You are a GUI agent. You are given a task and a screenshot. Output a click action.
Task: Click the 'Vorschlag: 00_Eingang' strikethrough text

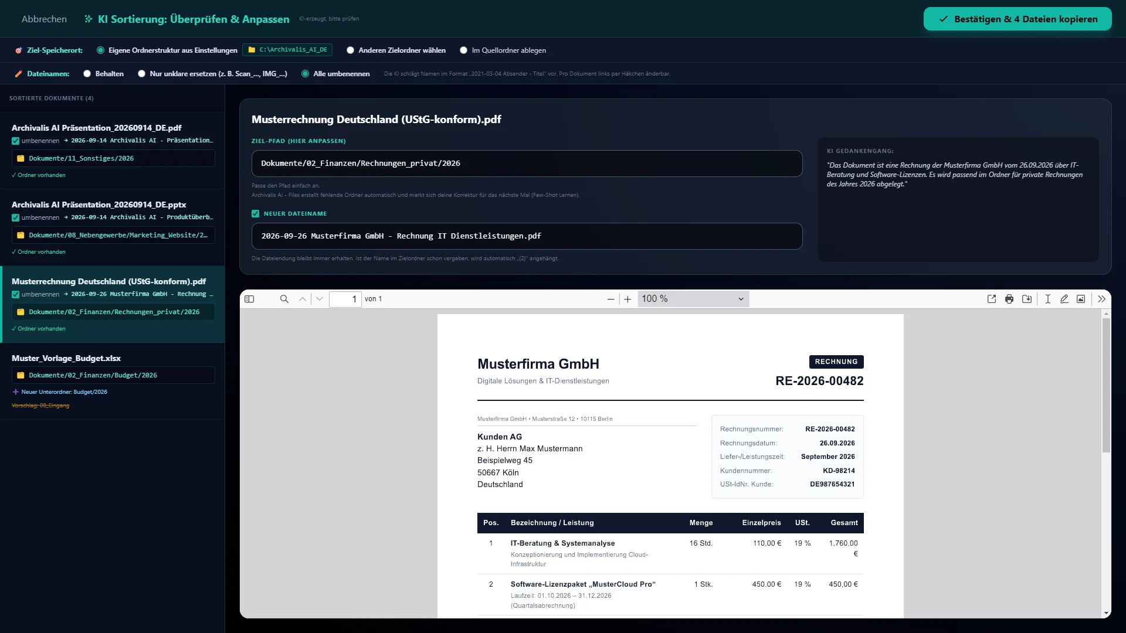(40, 406)
